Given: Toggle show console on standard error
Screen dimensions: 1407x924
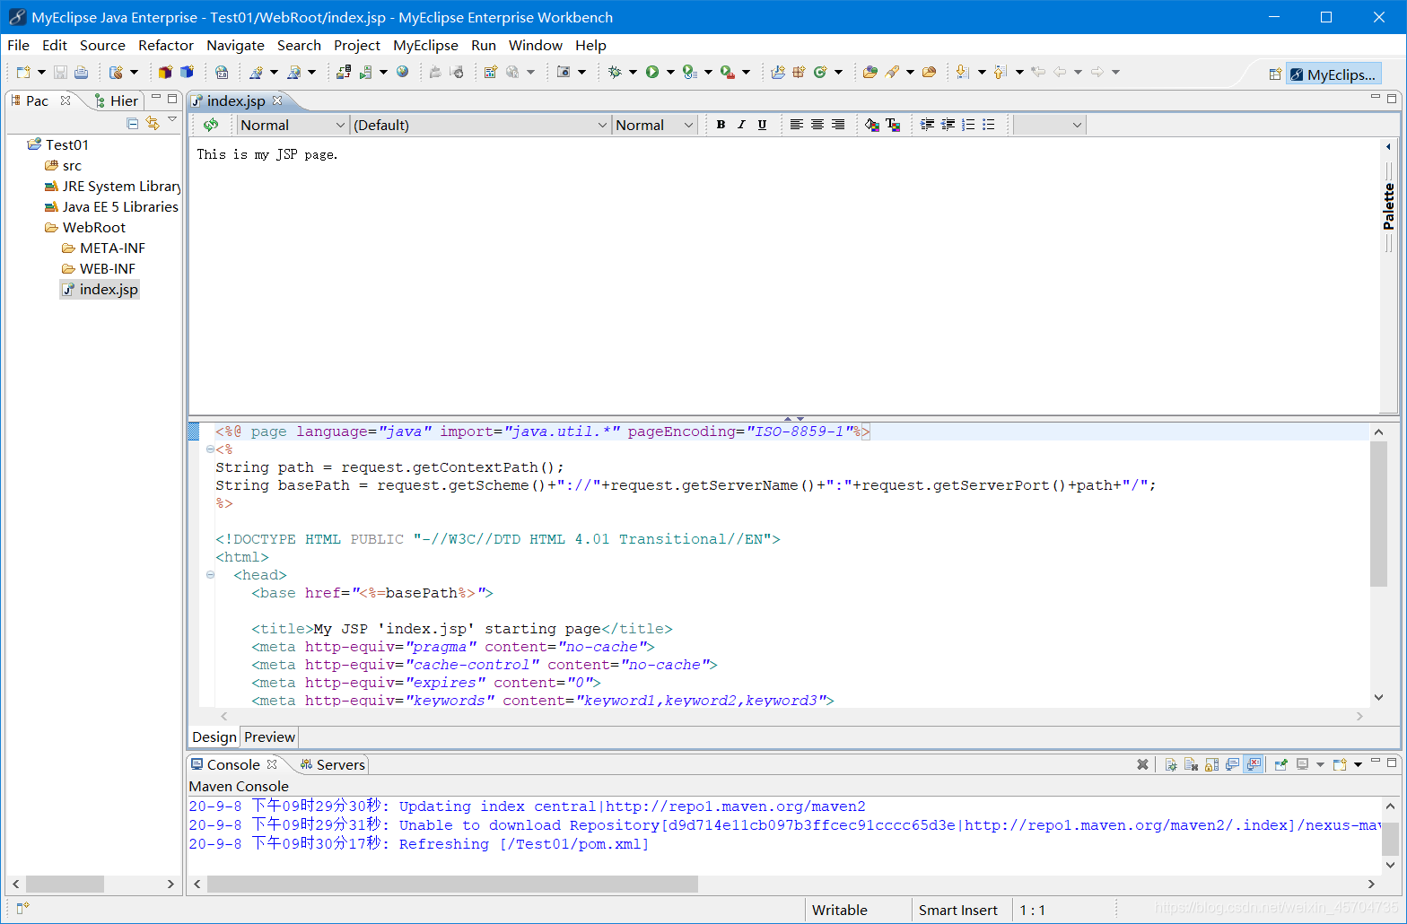Looking at the screenshot, I should click(1254, 764).
